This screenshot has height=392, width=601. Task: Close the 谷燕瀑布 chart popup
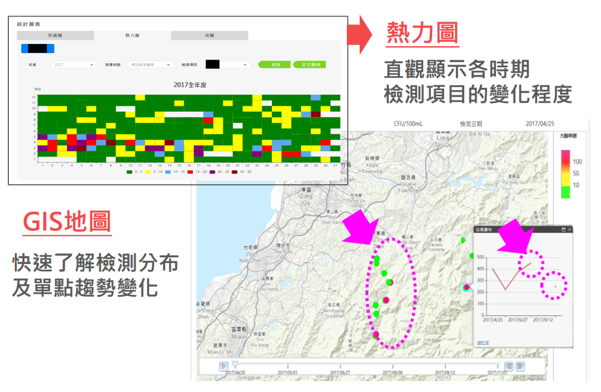(569, 229)
